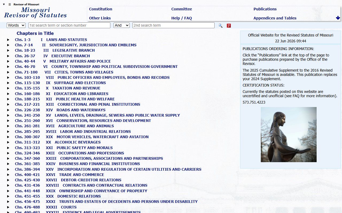The image size is (342, 213).
Task: Open Chs. 160-186 Education and Libraries
Action: tap(62, 94)
